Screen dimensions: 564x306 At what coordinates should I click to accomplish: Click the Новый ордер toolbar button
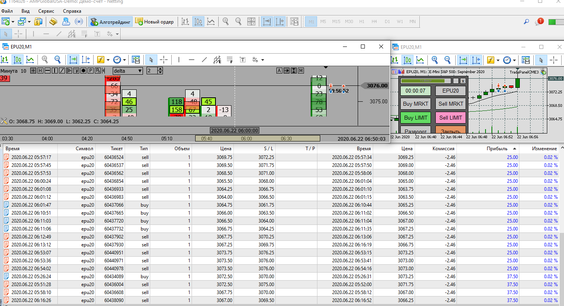155,21
